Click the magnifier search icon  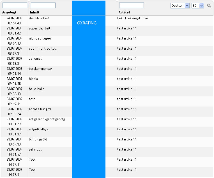pos(209,6)
